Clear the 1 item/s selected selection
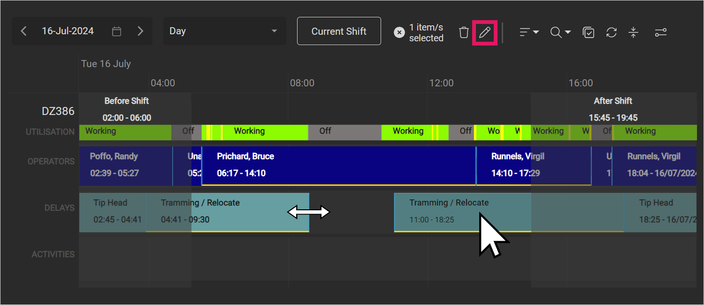The height and width of the screenshot is (305, 704). pos(399,32)
